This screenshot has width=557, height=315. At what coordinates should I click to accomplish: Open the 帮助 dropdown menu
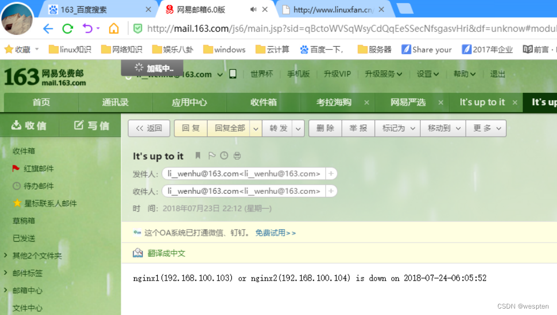465,74
